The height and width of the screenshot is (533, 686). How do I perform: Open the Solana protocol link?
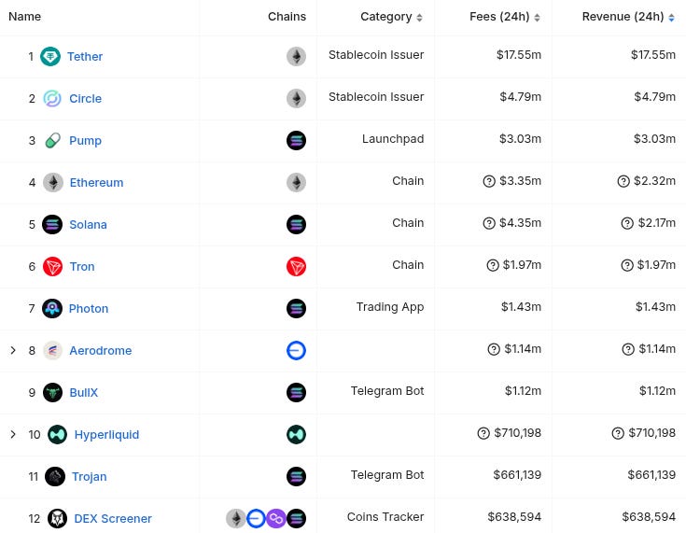88,224
